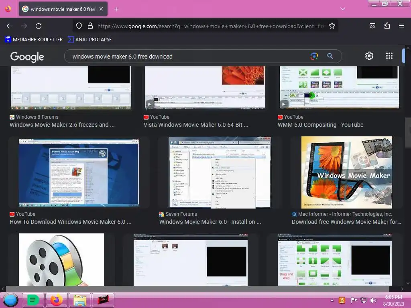Screen dimensions: 411x308
Task: Open thumbnail with green transitions and Drag and drop
Action: (x=335, y=259)
